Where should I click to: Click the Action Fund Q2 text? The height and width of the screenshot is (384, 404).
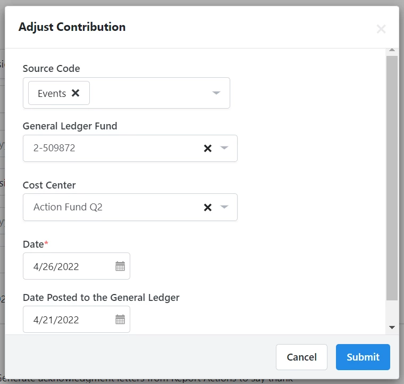(68, 207)
